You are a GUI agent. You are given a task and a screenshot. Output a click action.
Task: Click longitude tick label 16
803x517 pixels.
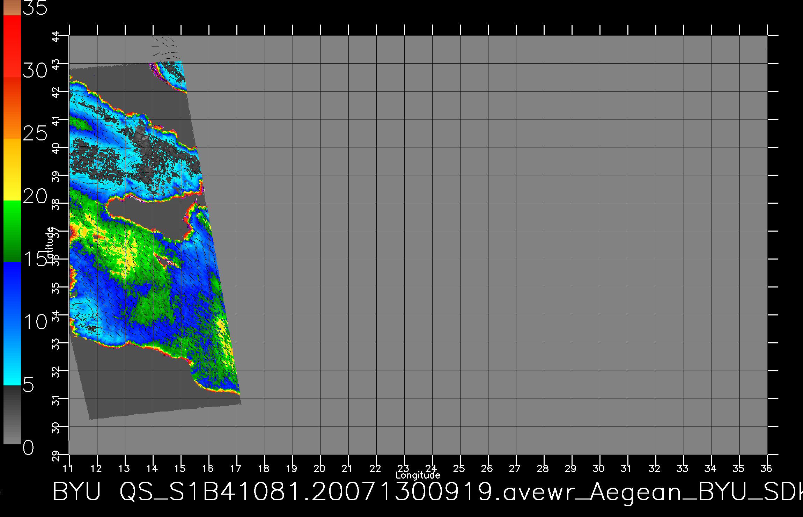(208, 468)
